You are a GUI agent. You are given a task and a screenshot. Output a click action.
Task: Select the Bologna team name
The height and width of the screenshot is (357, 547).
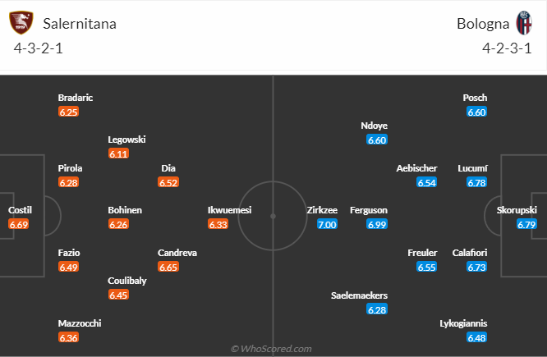482,23
